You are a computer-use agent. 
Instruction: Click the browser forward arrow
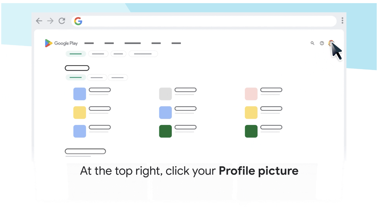coord(50,21)
